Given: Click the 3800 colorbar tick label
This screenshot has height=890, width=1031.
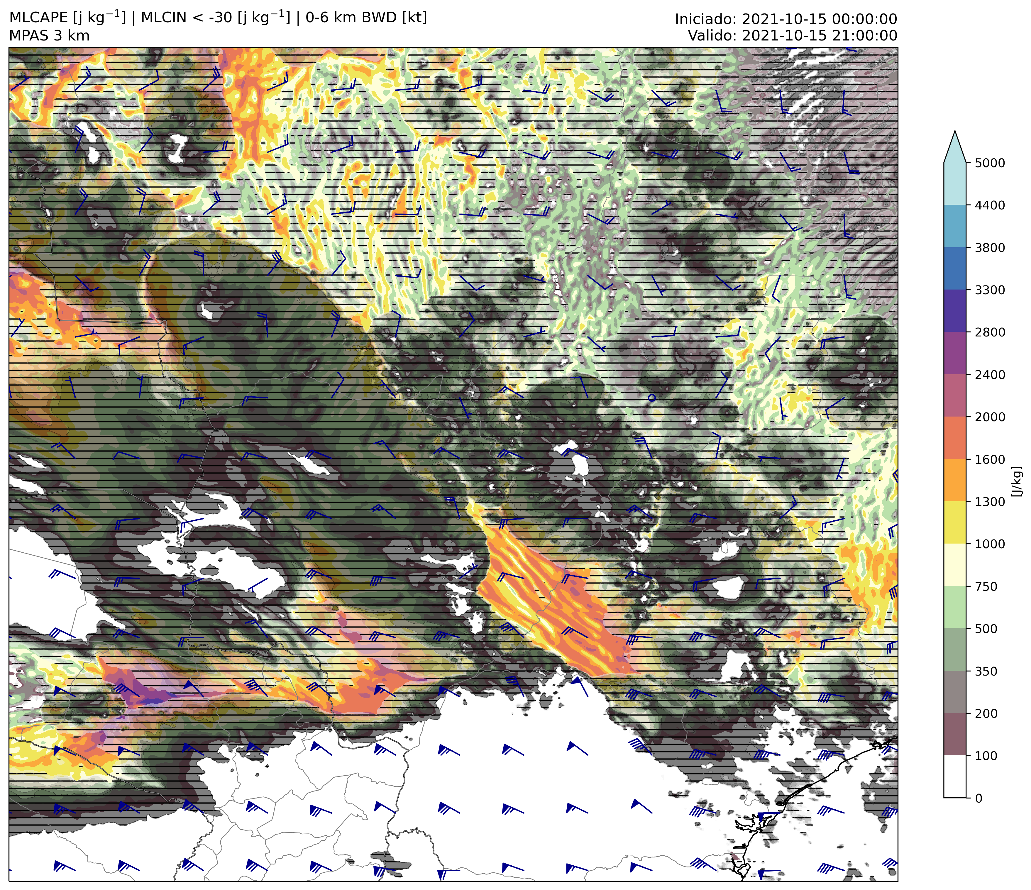Looking at the screenshot, I should coord(990,247).
